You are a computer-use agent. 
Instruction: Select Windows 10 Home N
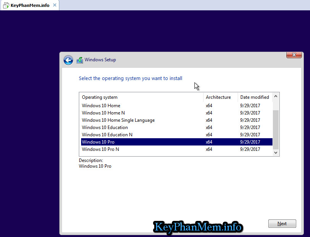[x=177, y=113]
